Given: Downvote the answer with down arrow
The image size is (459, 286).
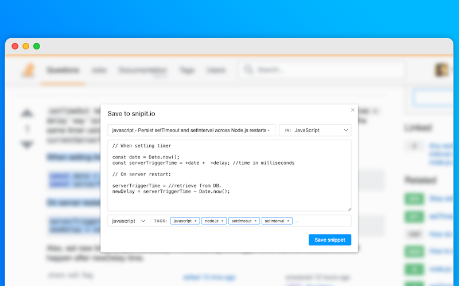Looking at the screenshot, I should [27, 144].
